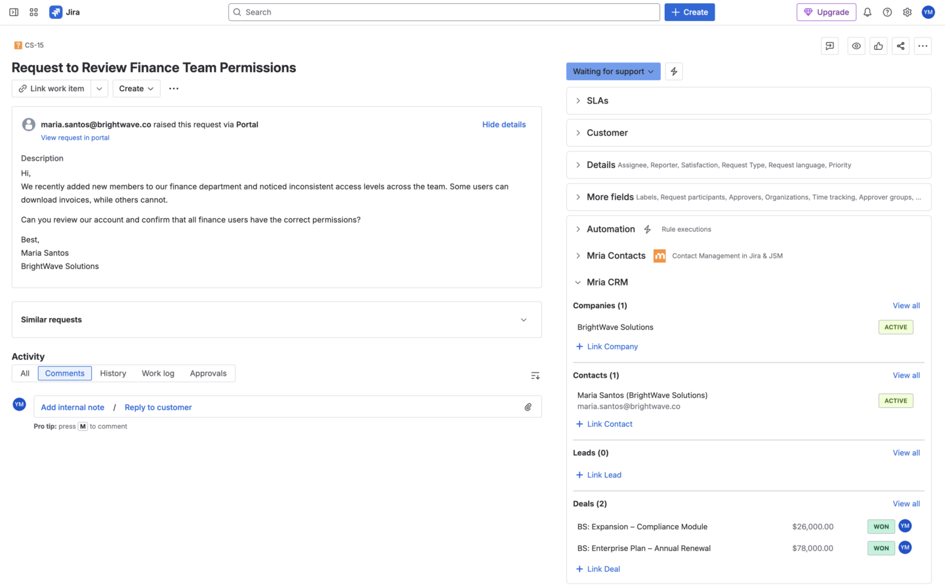This screenshot has width=945, height=585.
Task: Click View request in portal link
Action: pos(75,138)
